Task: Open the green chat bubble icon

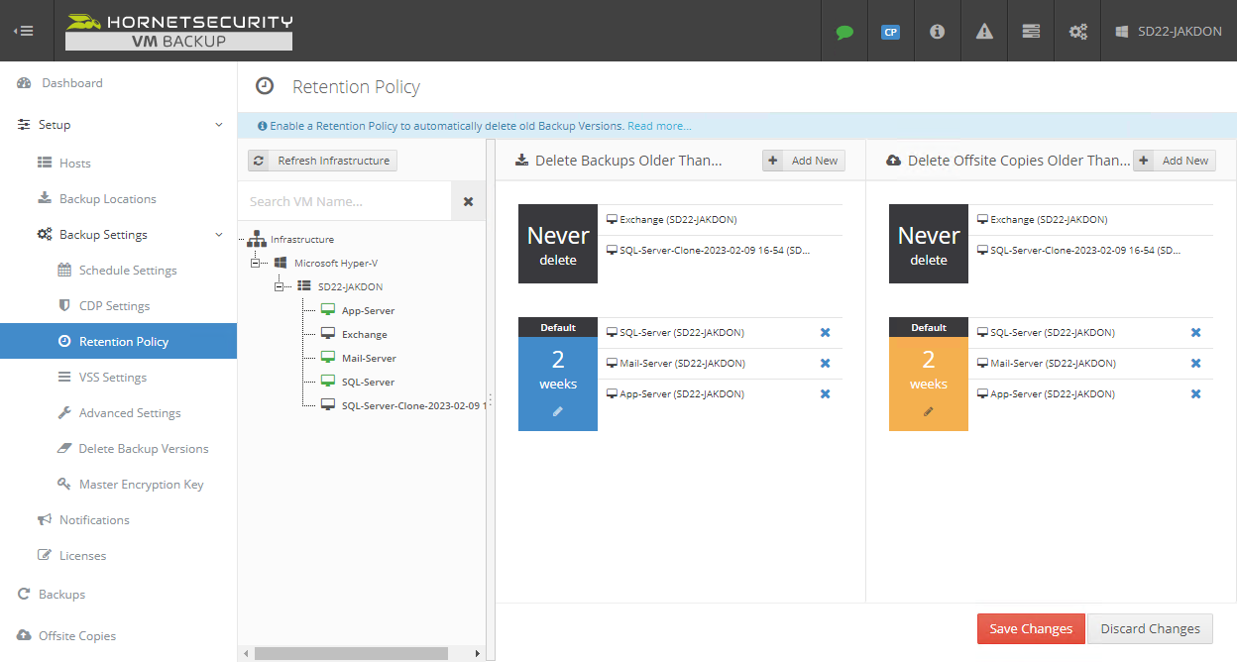Action: tap(844, 31)
